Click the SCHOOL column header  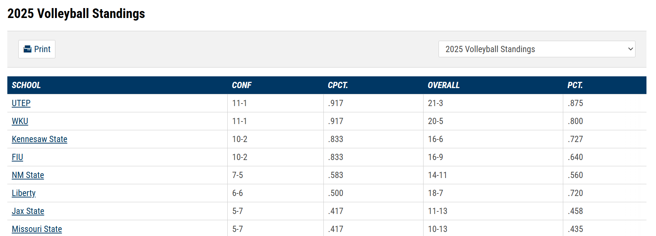pos(26,85)
